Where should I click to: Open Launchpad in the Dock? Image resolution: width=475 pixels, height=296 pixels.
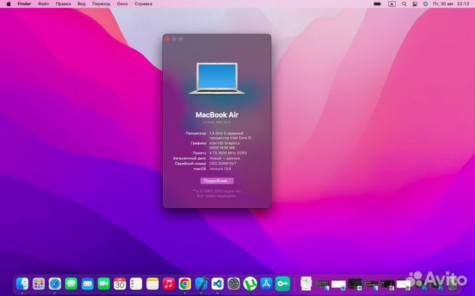[x=38, y=284]
